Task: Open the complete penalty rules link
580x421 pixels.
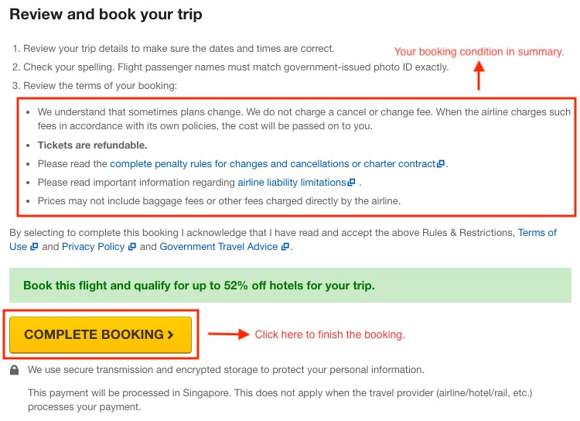Action: 273,164
